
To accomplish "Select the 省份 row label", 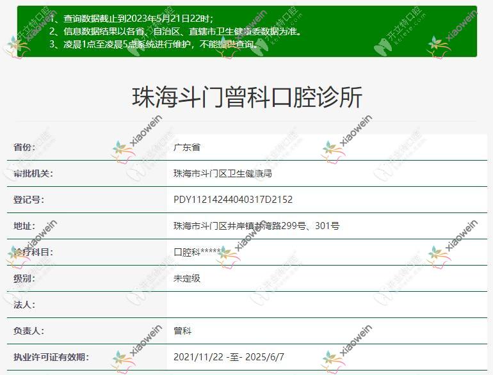I will [x=24, y=147].
